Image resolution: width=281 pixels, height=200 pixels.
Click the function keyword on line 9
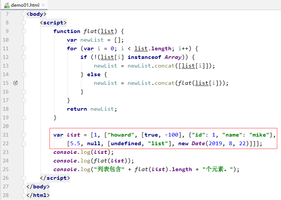(67, 31)
